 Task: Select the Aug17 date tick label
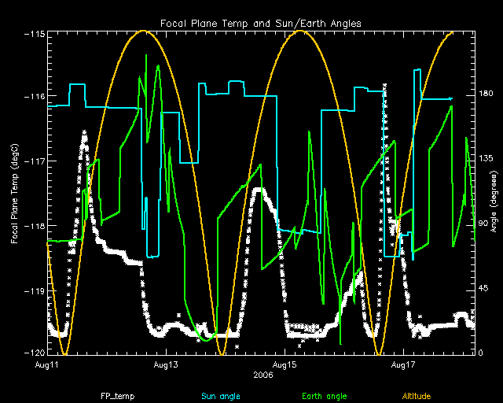(403, 365)
